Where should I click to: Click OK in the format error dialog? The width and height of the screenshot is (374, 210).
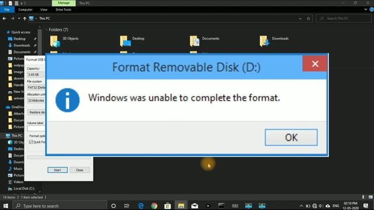[291, 138]
